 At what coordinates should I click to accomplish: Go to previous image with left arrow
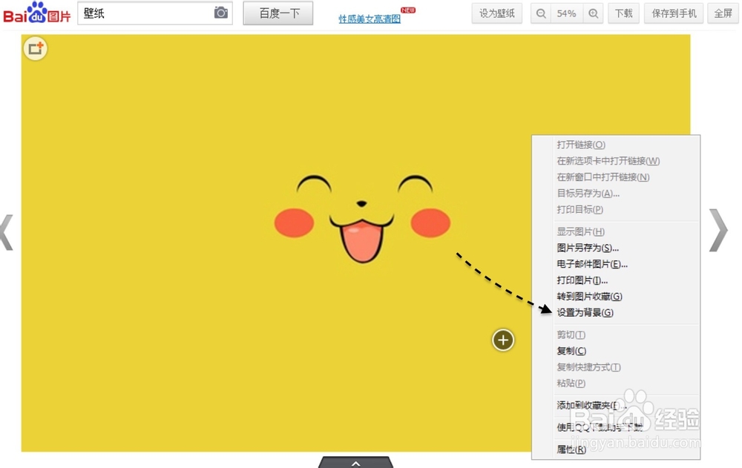(x=7, y=232)
